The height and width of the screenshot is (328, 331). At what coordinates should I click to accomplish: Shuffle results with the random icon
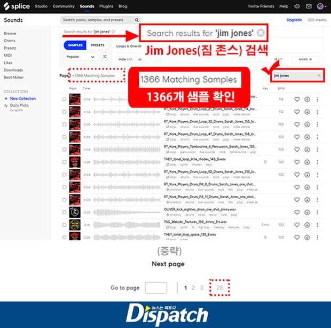(105, 57)
